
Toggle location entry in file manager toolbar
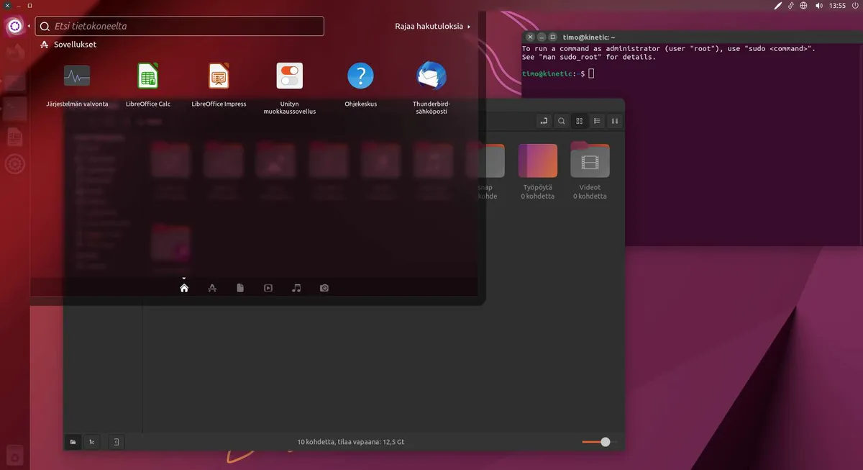(x=544, y=121)
